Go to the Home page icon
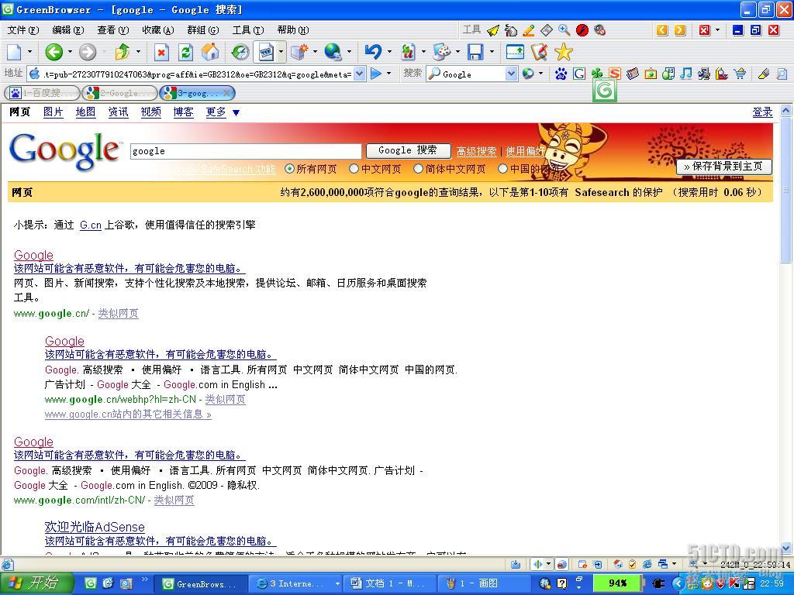The width and height of the screenshot is (794, 595). click(x=210, y=52)
